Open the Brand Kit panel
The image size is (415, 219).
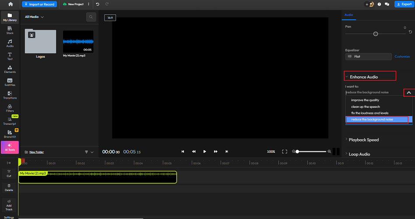pos(10,134)
